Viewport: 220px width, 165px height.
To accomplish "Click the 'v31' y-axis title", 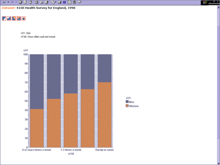I will point(26,50).
